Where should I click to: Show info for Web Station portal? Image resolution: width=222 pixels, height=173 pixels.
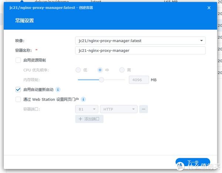point(83,99)
